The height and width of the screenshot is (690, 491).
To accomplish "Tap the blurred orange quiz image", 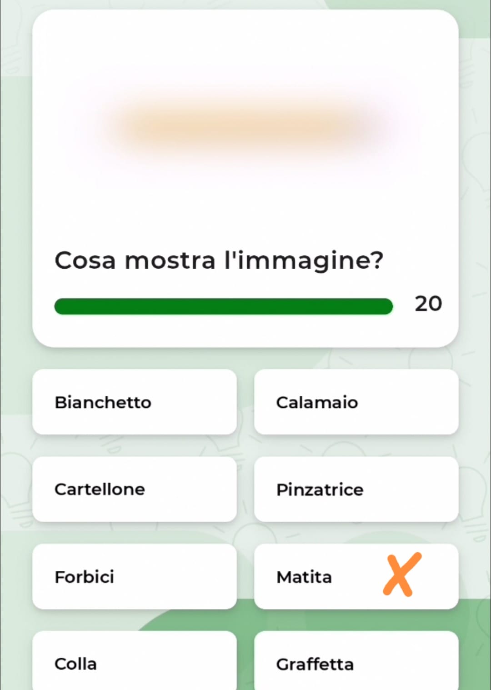I will 245,125.
